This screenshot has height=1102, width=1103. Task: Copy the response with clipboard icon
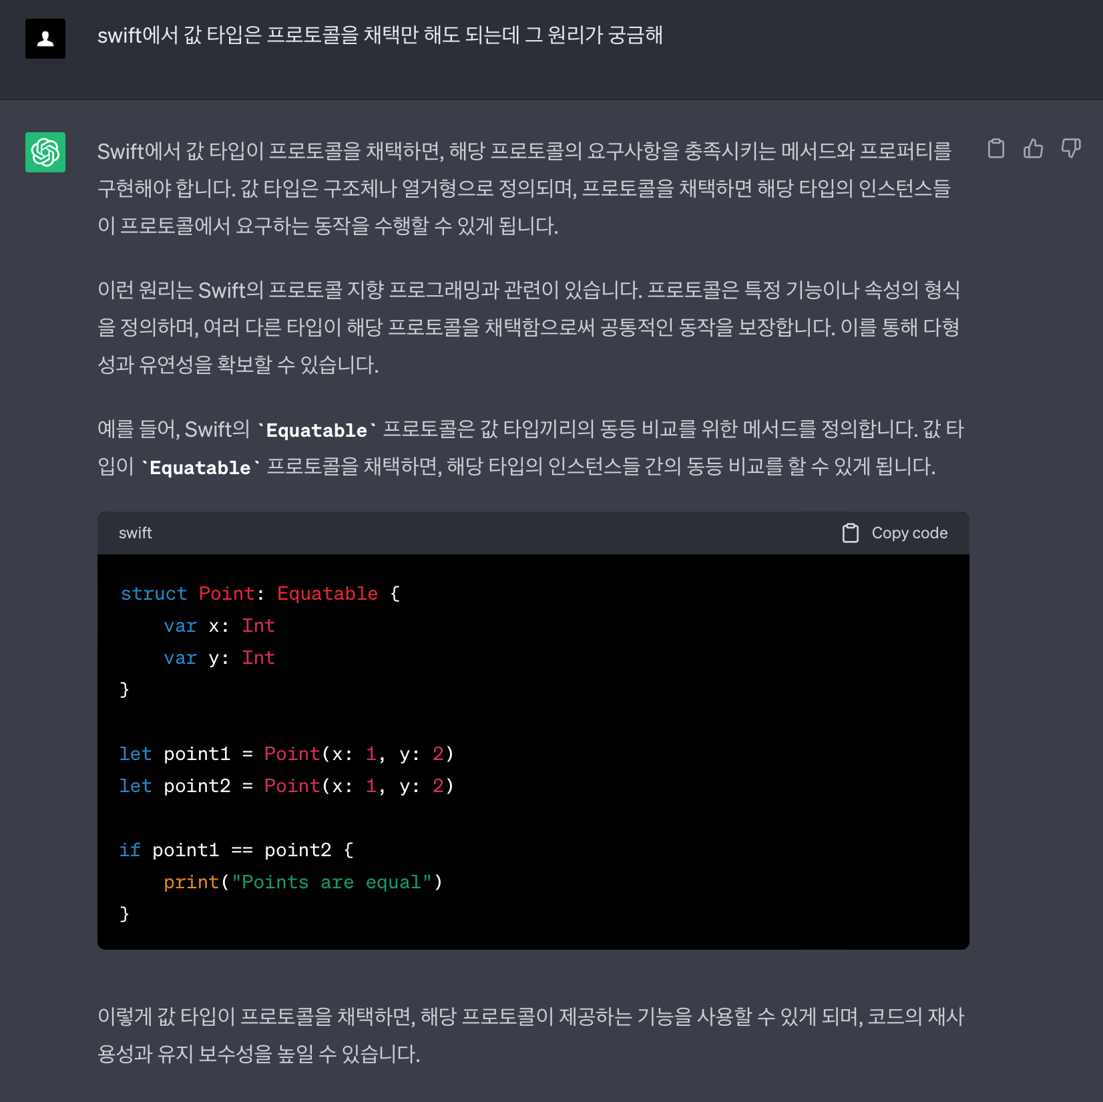[996, 148]
